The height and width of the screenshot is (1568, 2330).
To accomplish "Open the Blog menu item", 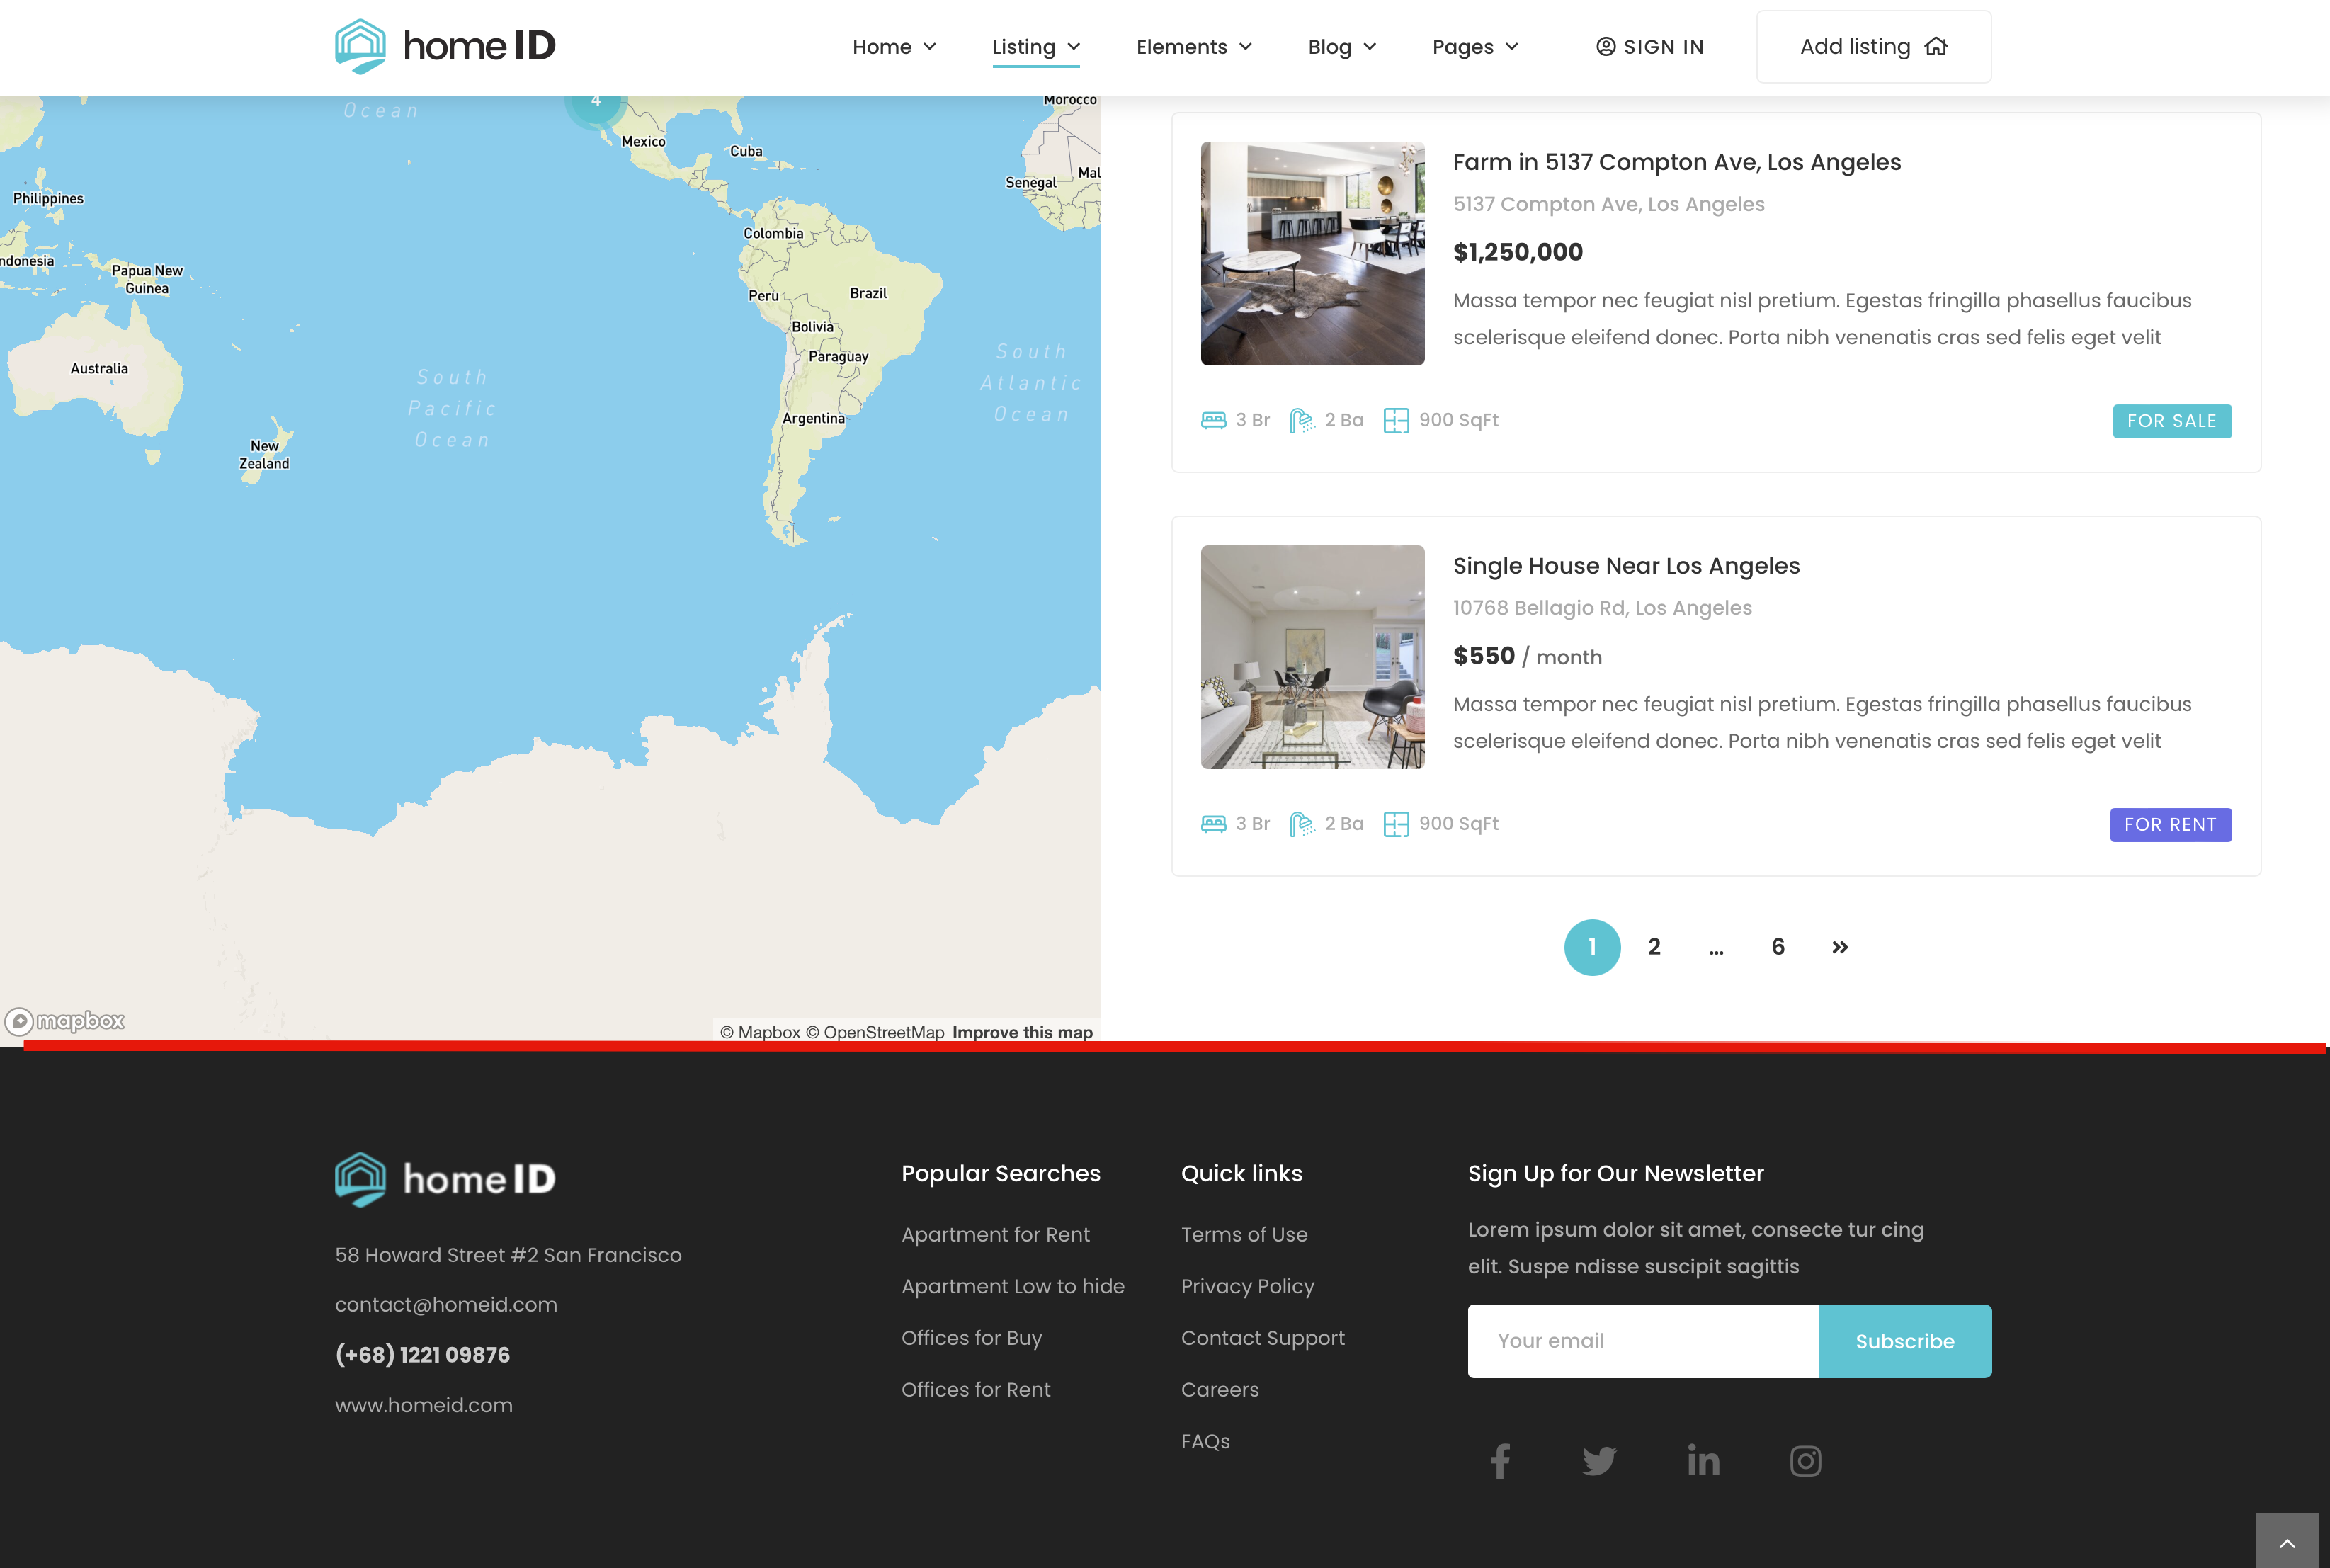I will pos(1341,47).
